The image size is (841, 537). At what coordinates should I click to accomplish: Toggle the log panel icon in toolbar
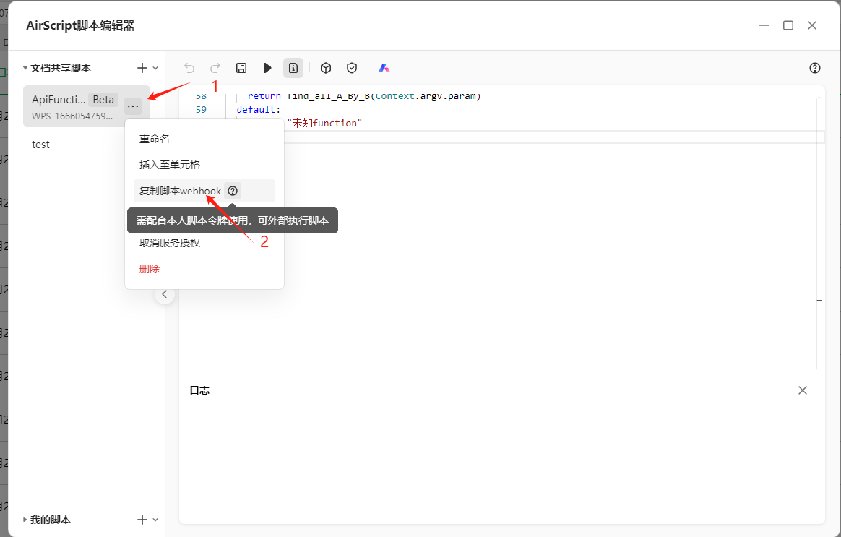click(293, 68)
